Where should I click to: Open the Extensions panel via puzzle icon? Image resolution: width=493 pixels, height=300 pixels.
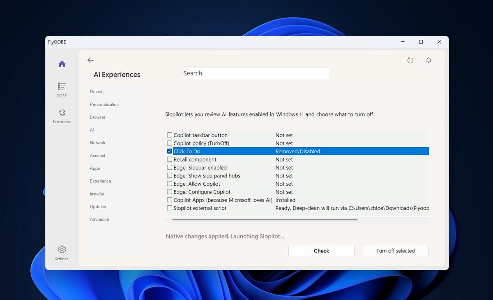coord(62,115)
